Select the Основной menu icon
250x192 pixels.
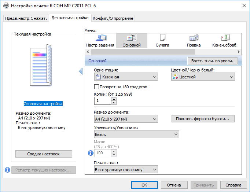(132, 41)
